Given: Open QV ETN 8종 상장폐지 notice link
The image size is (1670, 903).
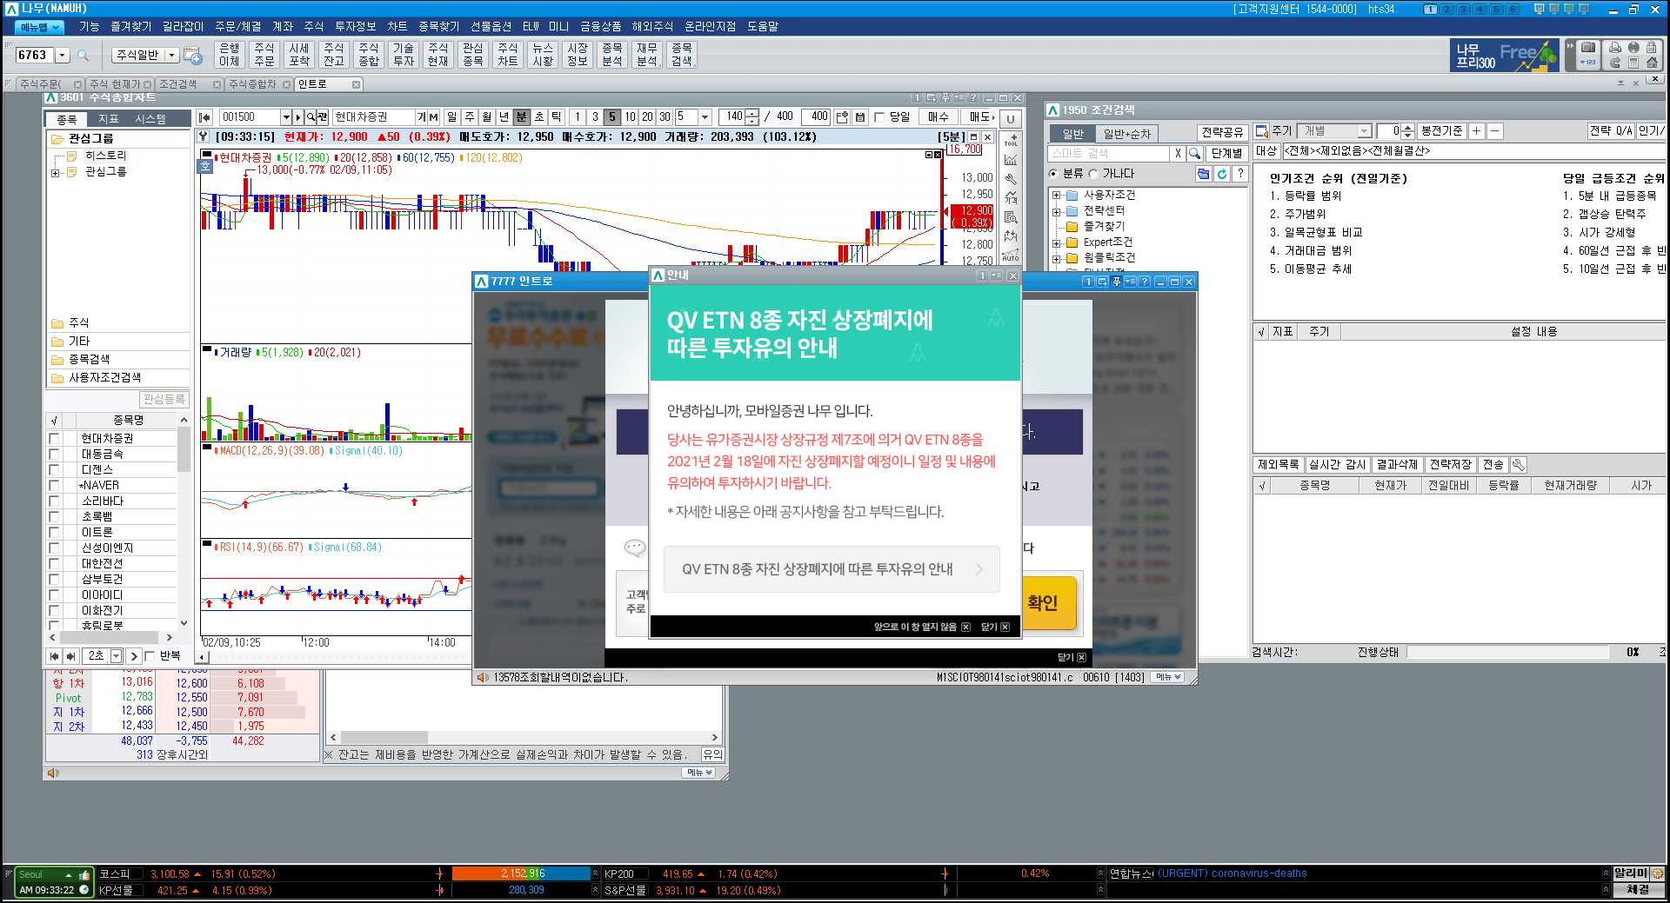Looking at the screenshot, I should click(x=832, y=569).
